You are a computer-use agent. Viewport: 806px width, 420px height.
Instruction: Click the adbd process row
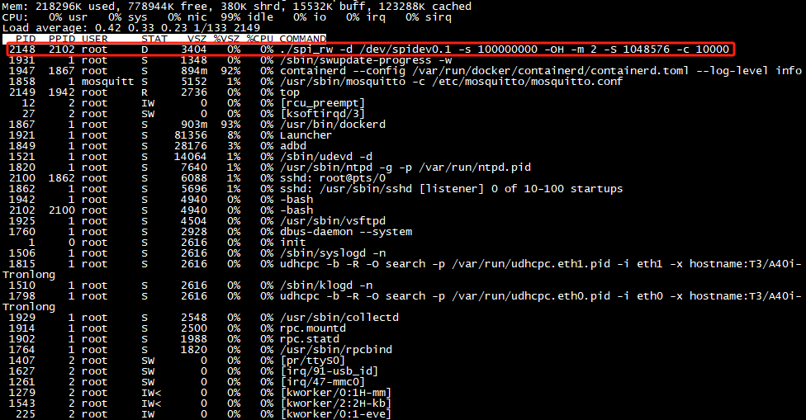(293, 146)
